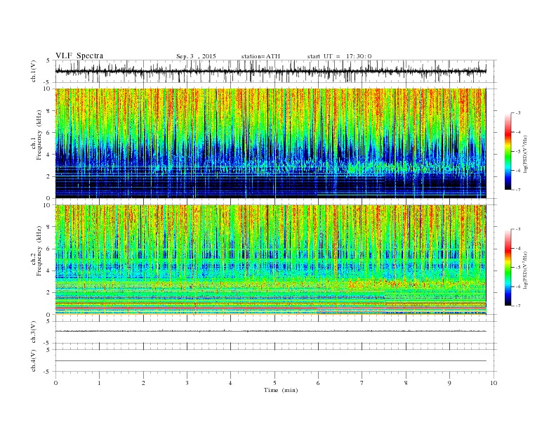Click the "1" minute tick label
The width and height of the screenshot is (556, 430).
coord(99,383)
